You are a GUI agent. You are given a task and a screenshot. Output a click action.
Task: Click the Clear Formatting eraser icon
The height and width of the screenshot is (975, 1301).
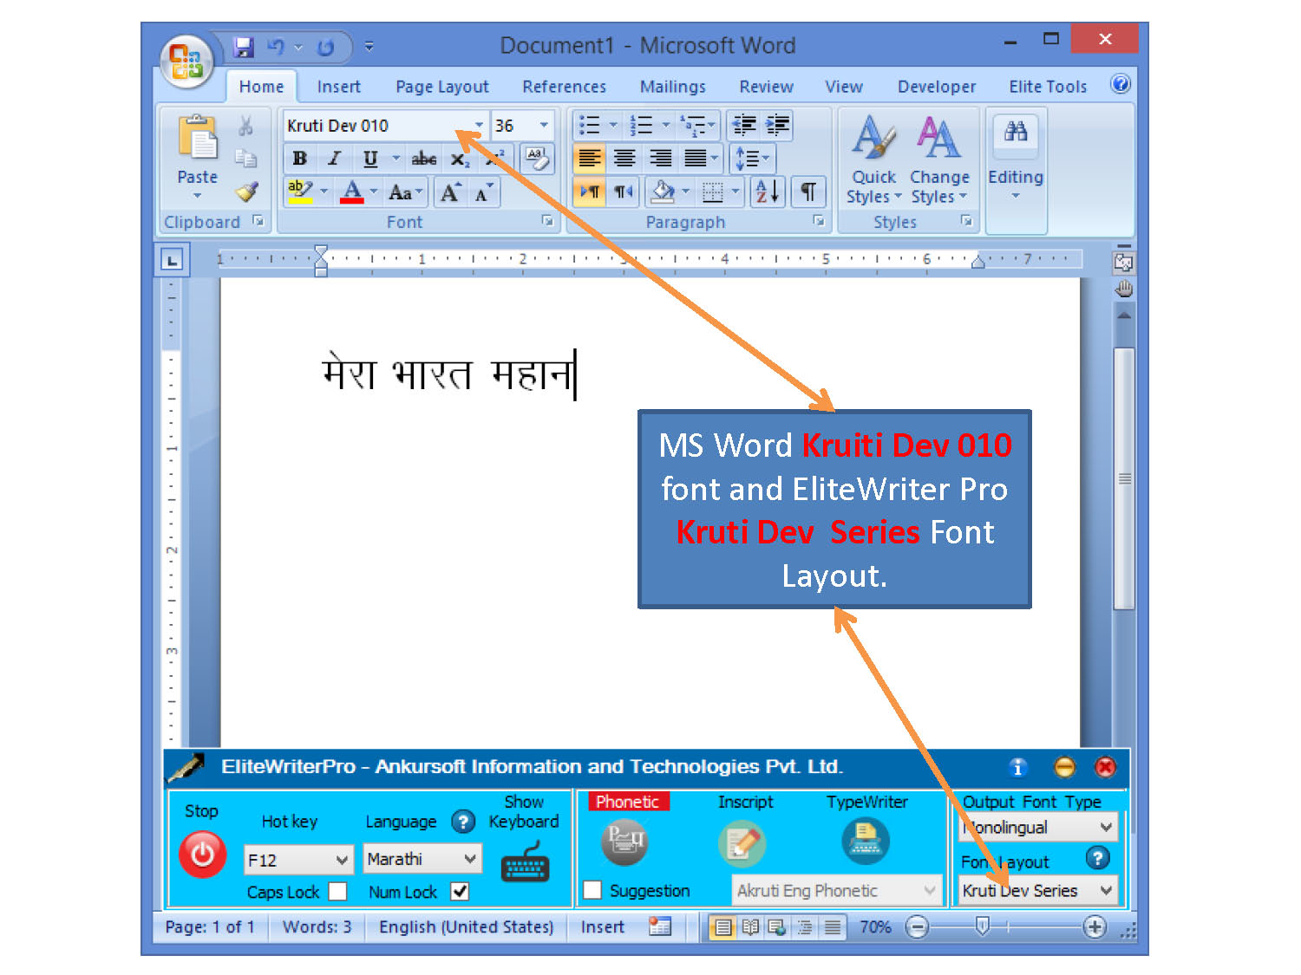[x=537, y=159]
